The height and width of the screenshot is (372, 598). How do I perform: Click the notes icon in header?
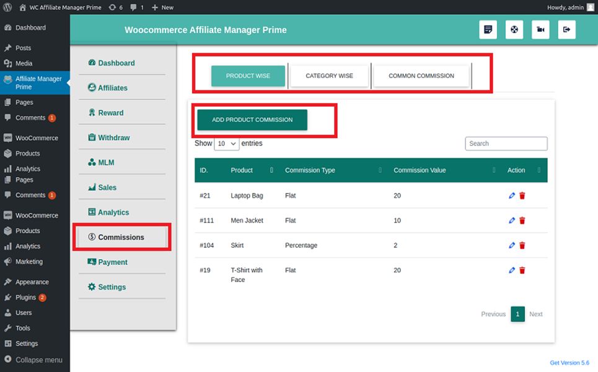488,30
